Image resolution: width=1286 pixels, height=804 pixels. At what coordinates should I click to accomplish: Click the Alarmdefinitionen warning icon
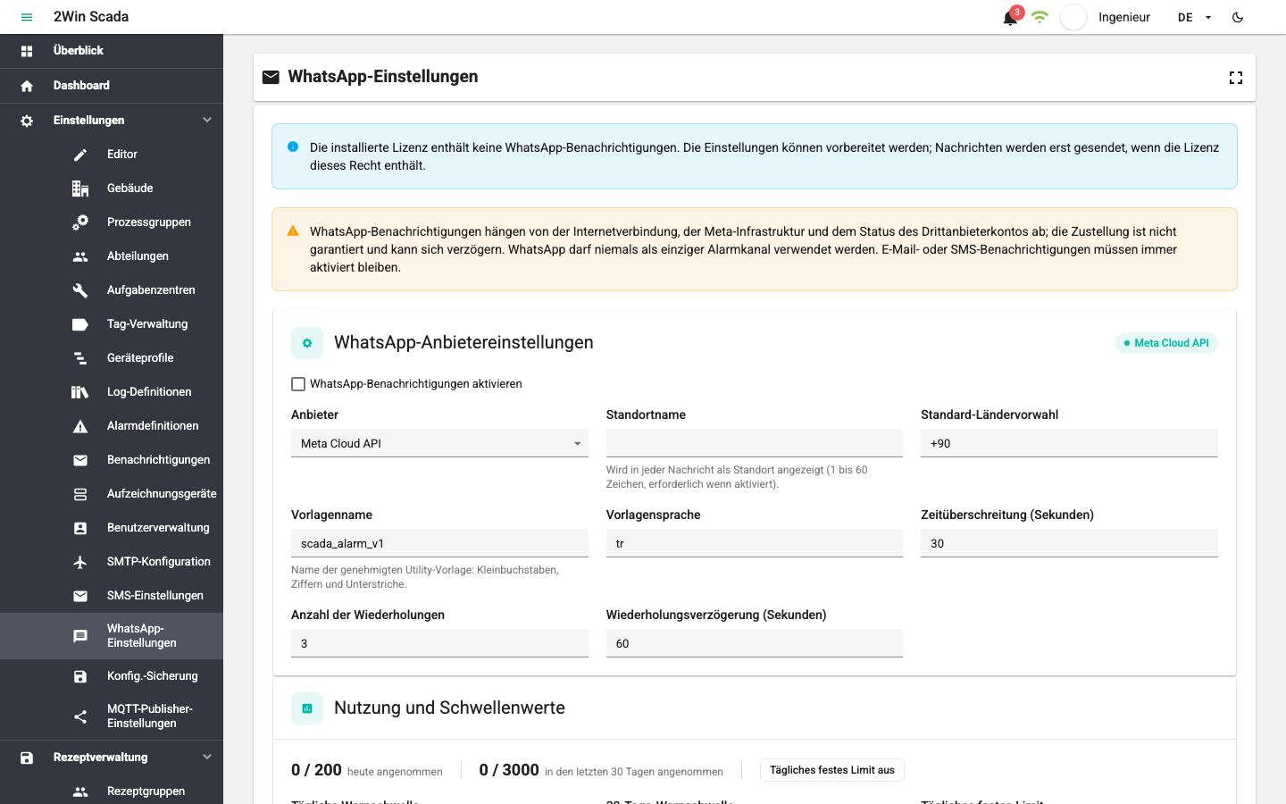(x=80, y=426)
